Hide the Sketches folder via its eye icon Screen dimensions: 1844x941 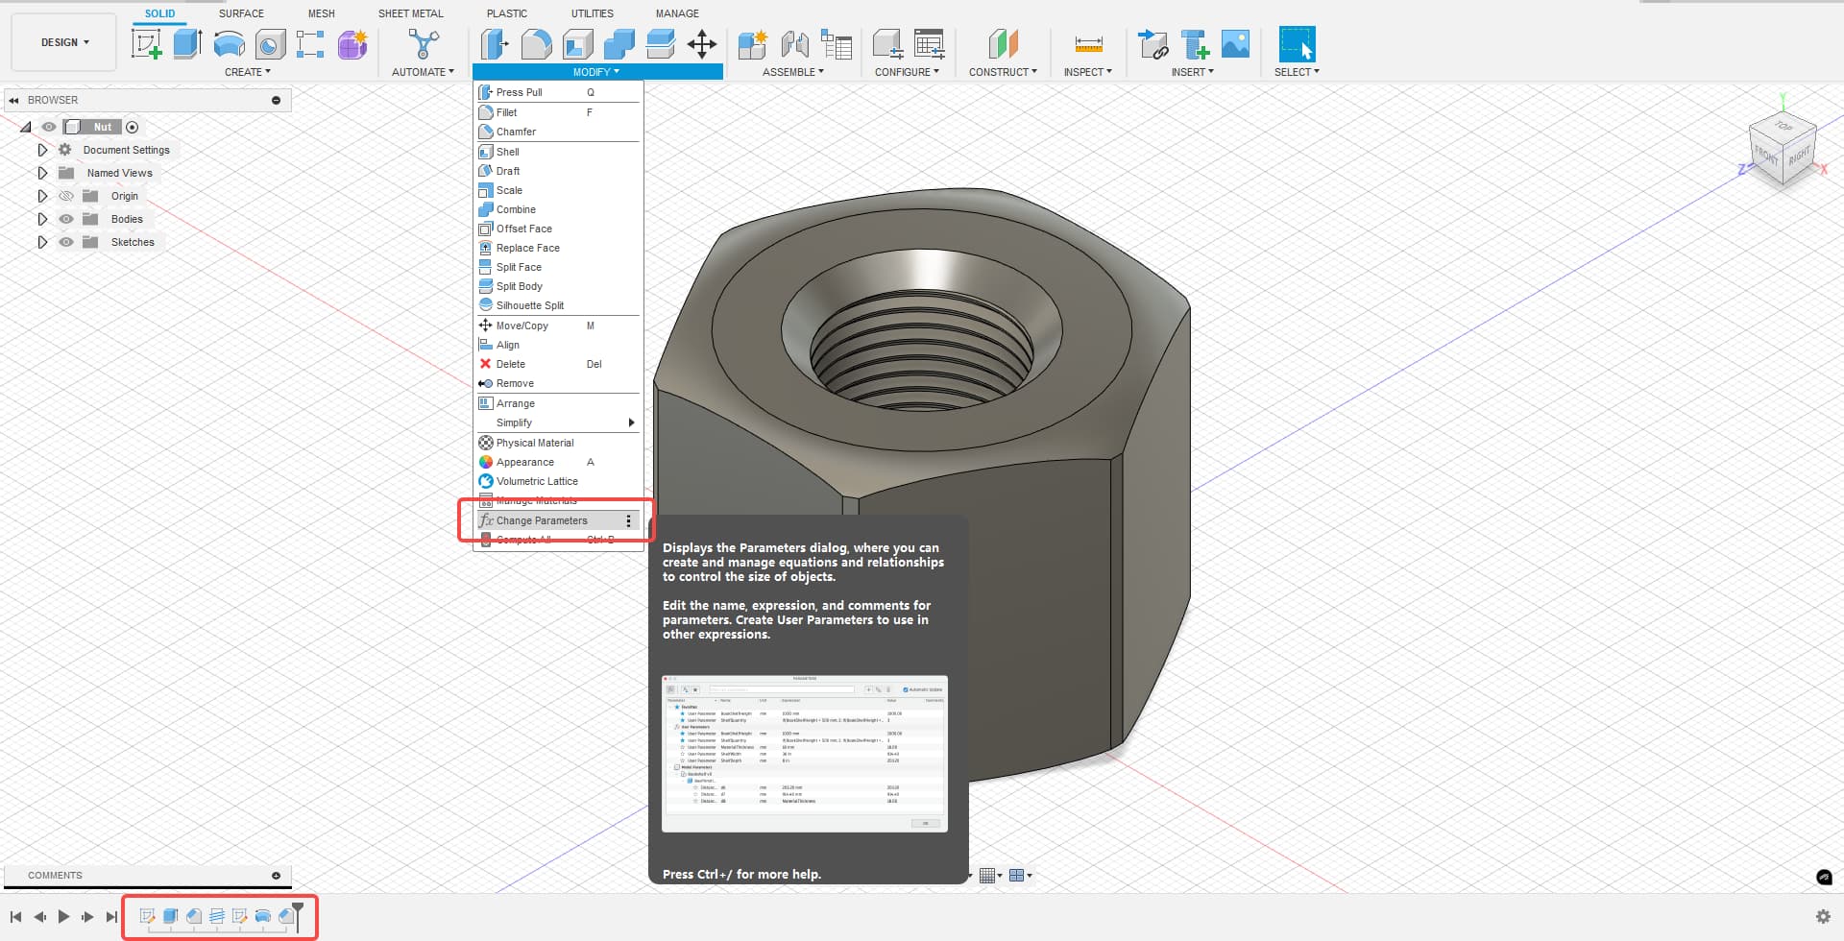[66, 242]
